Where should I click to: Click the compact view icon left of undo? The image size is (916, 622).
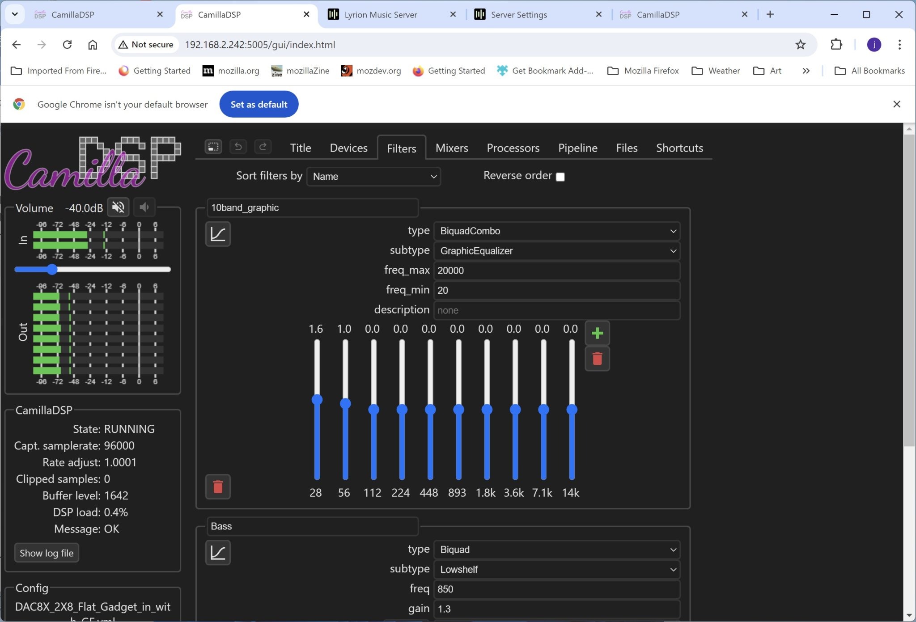(213, 147)
